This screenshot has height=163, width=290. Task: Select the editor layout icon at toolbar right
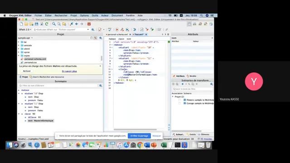(189, 24)
